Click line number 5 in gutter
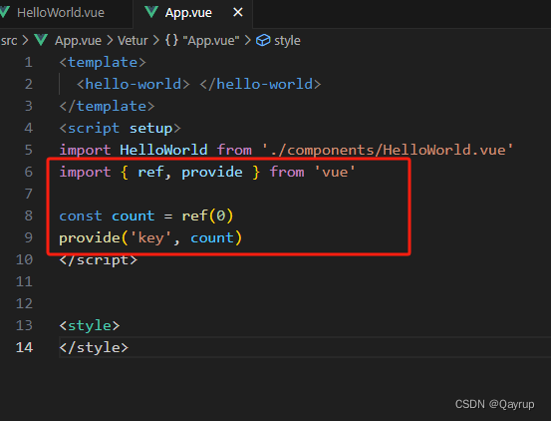Image resolution: width=551 pixels, height=421 pixels. click(29, 151)
